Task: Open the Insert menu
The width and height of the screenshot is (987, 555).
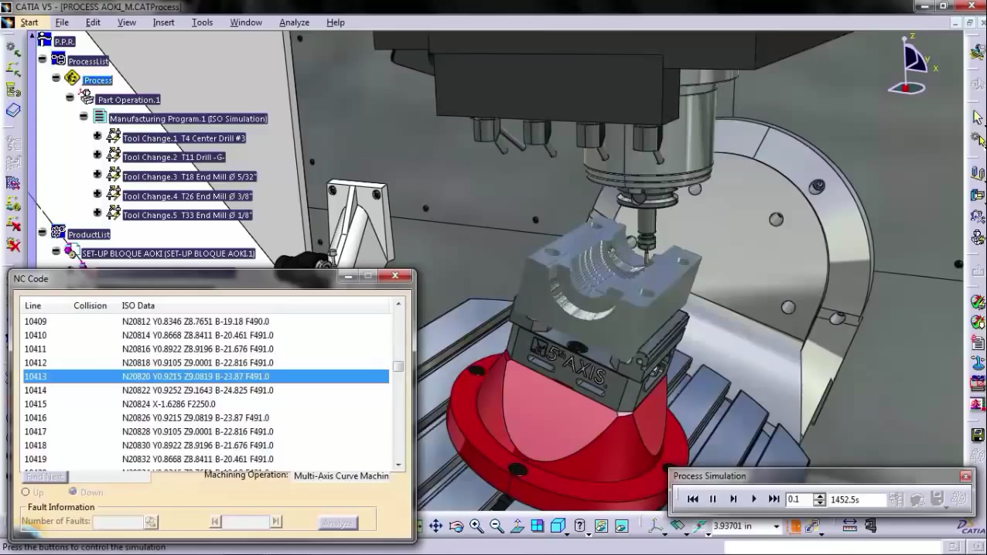Action: pos(163,22)
